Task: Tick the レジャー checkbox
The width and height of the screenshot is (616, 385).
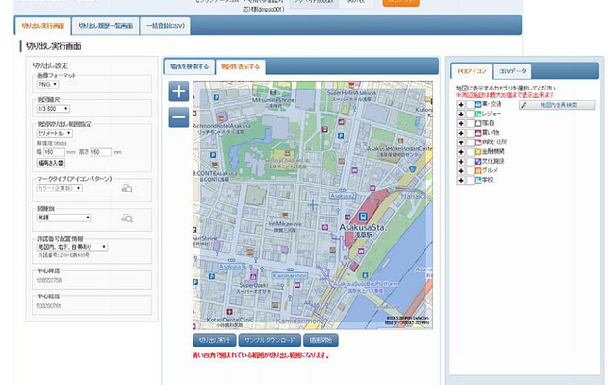Action: tap(470, 114)
